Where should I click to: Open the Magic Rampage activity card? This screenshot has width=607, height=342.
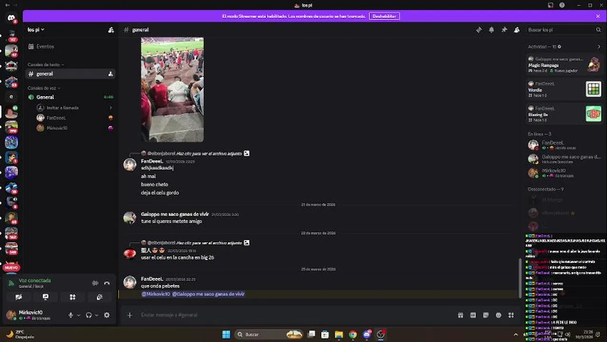click(x=565, y=65)
